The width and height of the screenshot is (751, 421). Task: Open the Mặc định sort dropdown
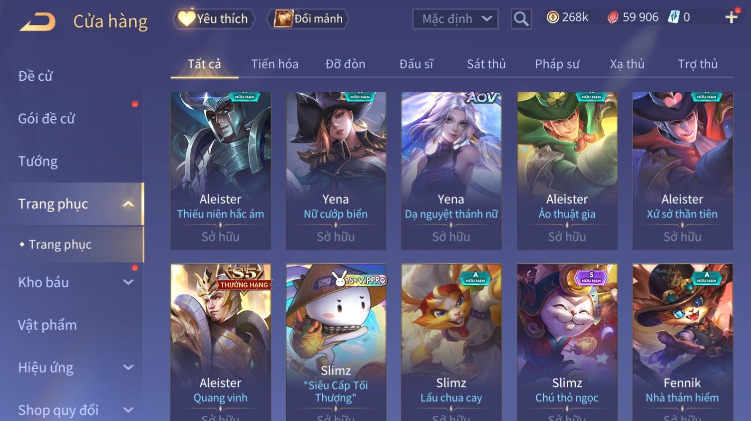(x=455, y=19)
